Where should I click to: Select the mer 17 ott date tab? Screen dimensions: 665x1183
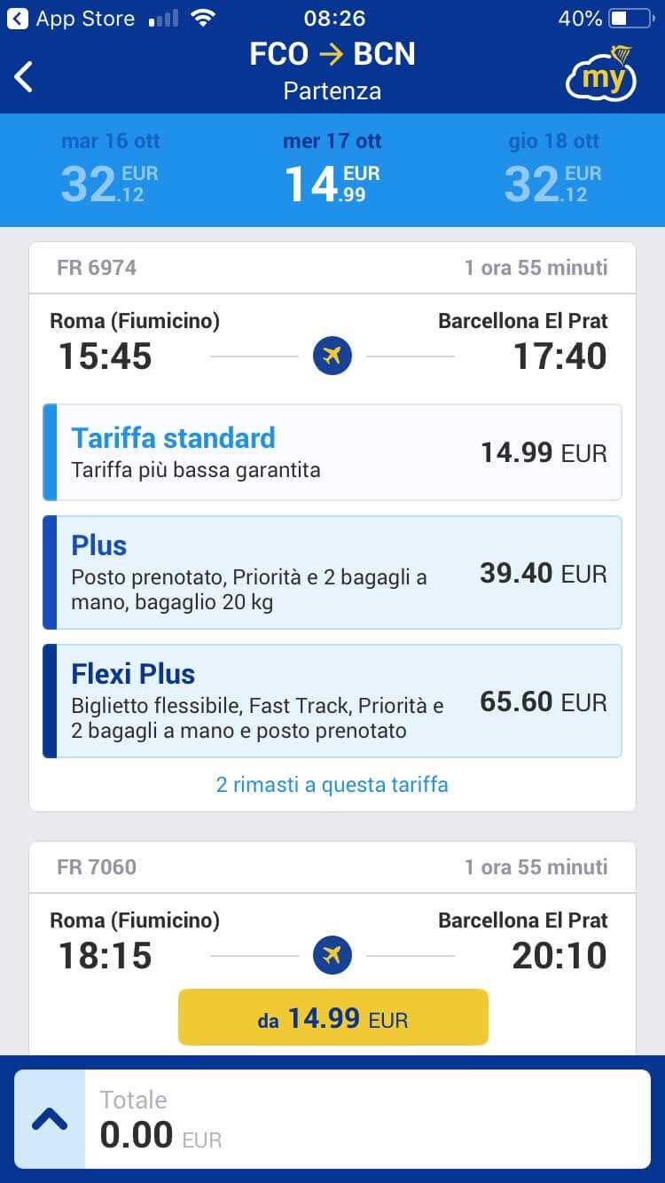point(332,170)
